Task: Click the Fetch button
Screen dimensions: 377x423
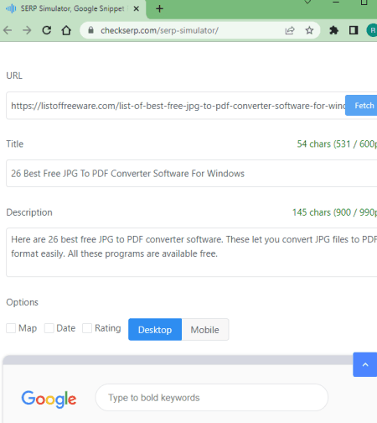Action: point(361,106)
